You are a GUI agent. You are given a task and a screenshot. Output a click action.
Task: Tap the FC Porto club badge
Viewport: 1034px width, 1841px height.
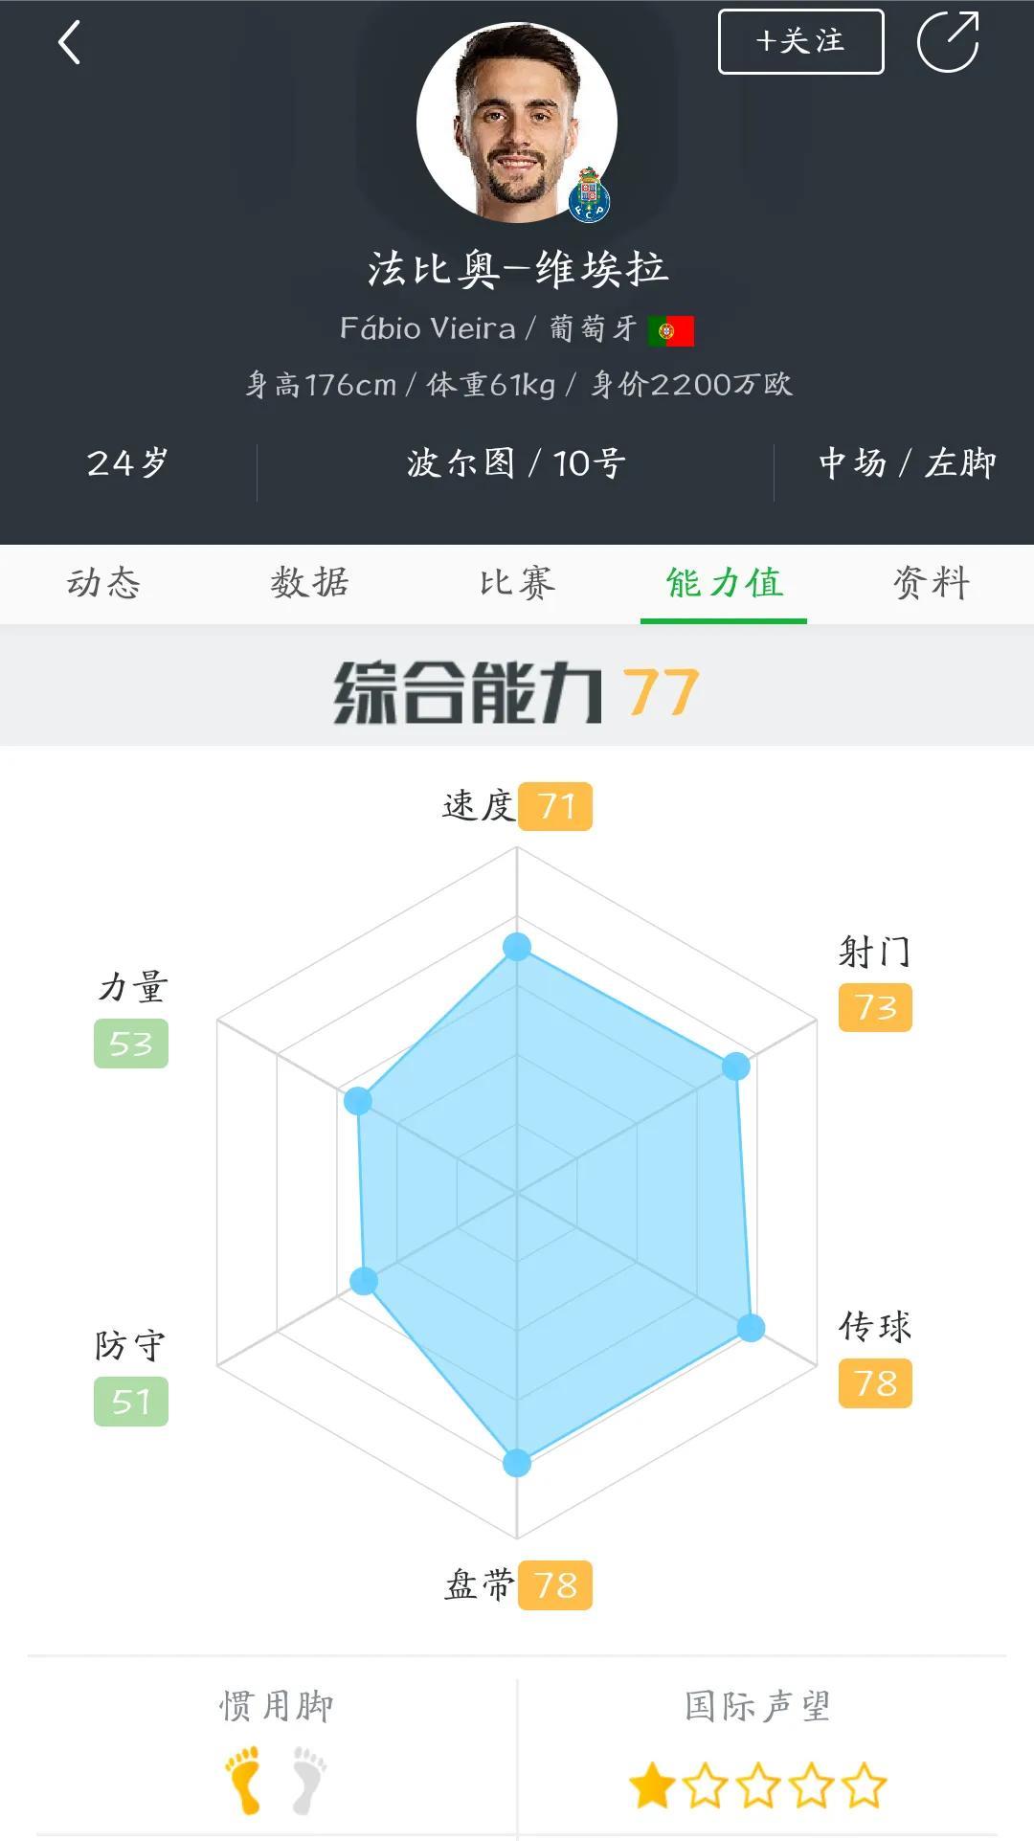tap(589, 195)
